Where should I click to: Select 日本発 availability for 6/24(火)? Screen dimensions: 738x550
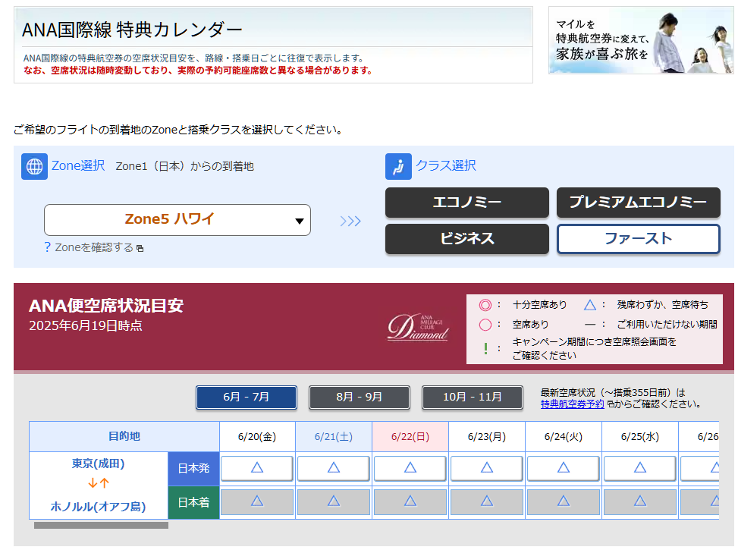tap(564, 468)
